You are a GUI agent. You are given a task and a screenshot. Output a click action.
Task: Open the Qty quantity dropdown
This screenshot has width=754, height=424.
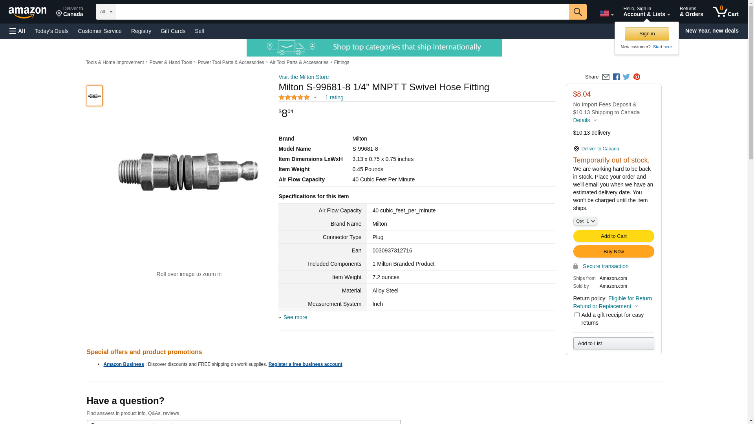(x=585, y=221)
